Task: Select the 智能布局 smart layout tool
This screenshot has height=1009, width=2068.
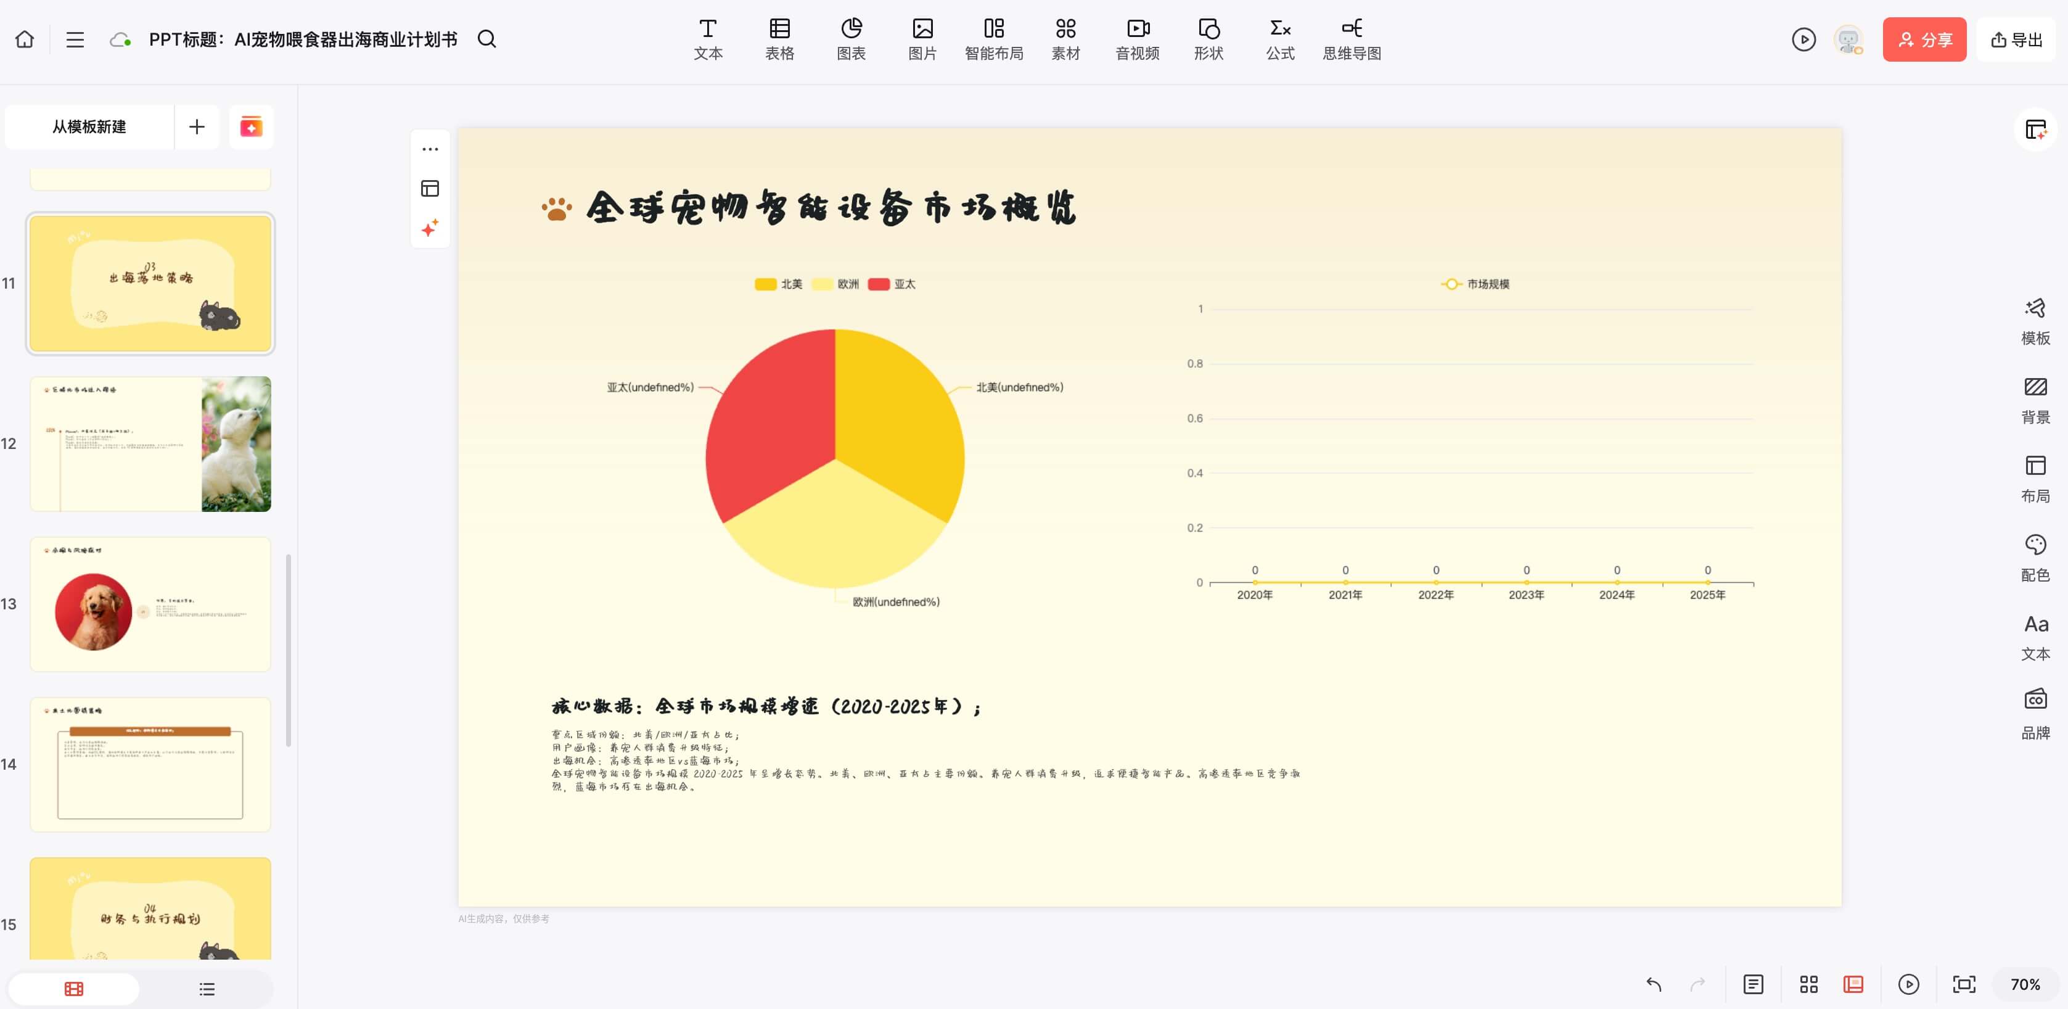Action: (995, 38)
